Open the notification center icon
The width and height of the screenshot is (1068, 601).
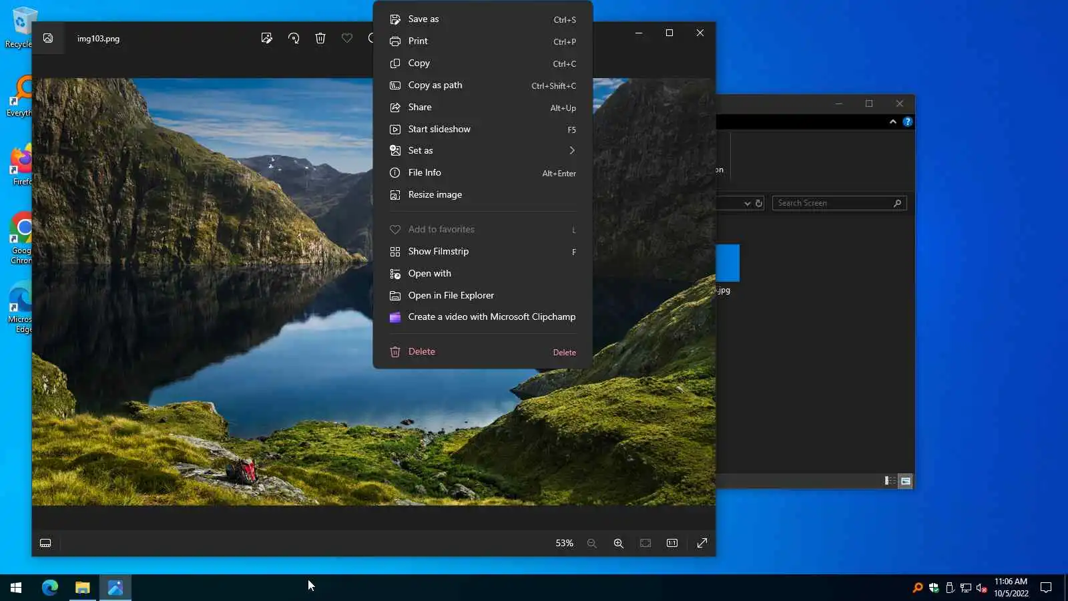1046,588
